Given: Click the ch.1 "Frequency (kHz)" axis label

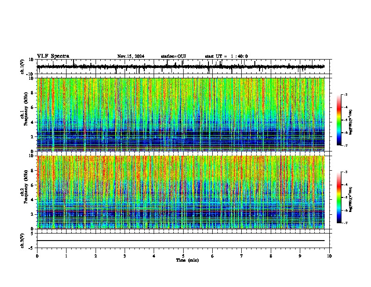Looking at the screenshot, I should pyautogui.click(x=26, y=109).
